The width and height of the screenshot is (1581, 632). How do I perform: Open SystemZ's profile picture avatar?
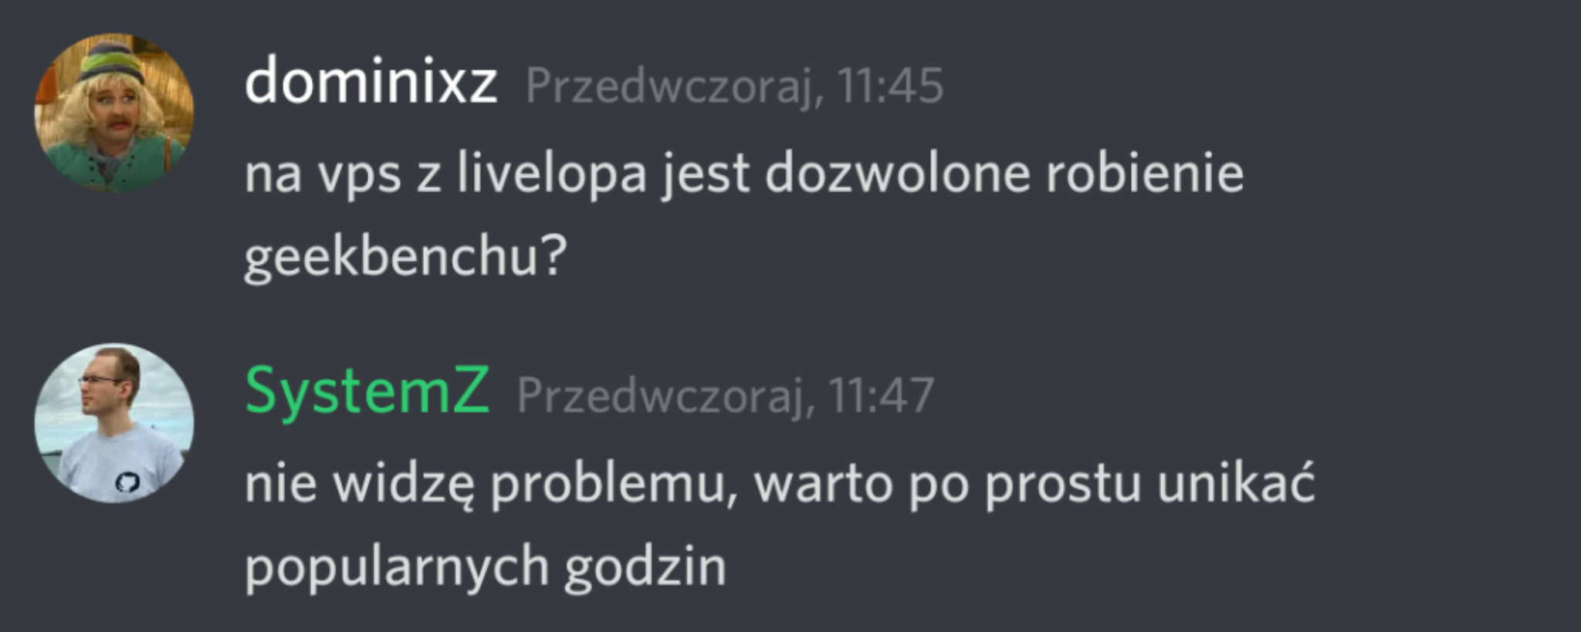[114, 423]
